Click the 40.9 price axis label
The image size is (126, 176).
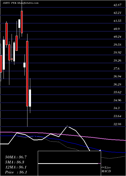click(x=116, y=29)
